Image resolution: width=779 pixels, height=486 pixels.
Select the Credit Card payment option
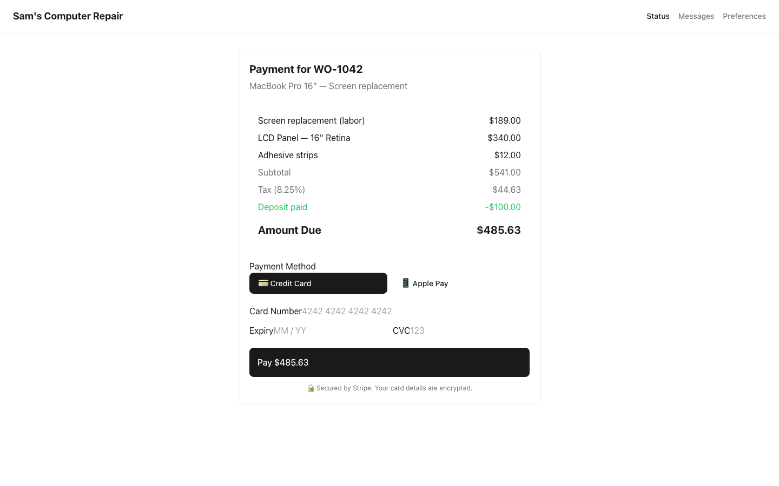(x=318, y=283)
